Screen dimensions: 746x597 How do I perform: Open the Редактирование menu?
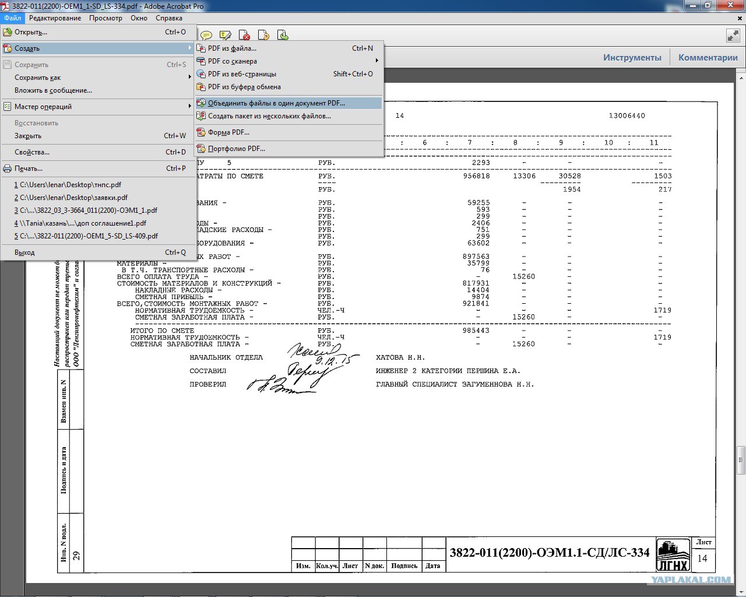(x=55, y=18)
